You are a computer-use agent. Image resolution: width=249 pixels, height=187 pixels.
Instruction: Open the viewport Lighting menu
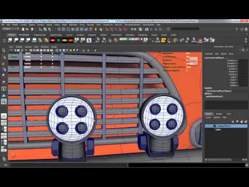[28, 47]
